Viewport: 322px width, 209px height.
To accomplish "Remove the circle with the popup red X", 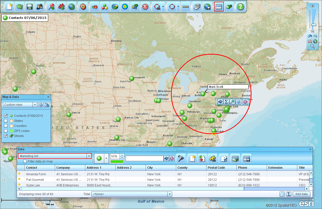I will pos(245,102).
